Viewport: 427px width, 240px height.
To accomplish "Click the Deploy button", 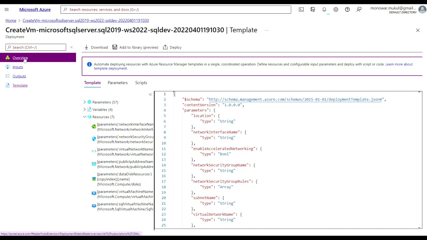I will pos(172,47).
